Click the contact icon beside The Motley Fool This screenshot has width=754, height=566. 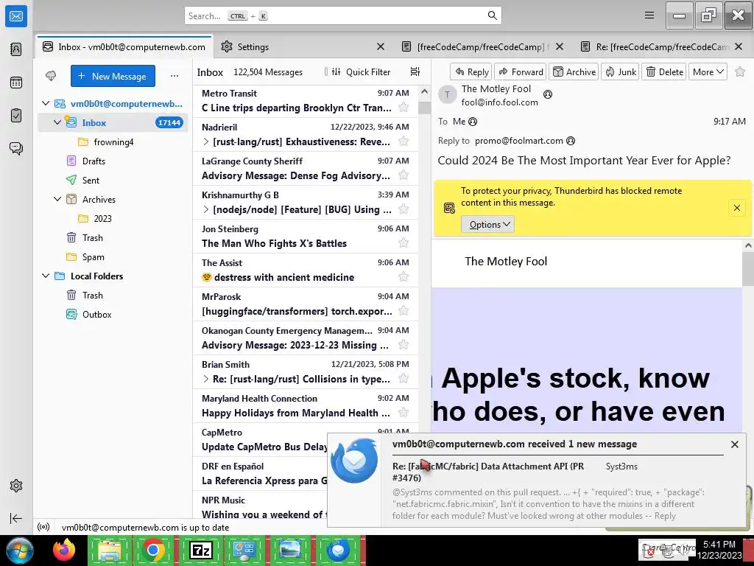pyautogui.click(x=548, y=94)
